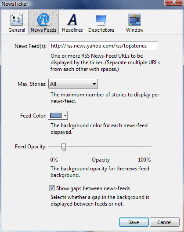
Task: Click the 'News Feed(s):' label
Action: point(30,46)
